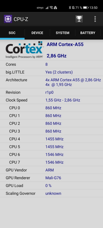Open the BATTERY tab
Image resolution: width=103 pixels, height=228 pixels.
click(88, 33)
